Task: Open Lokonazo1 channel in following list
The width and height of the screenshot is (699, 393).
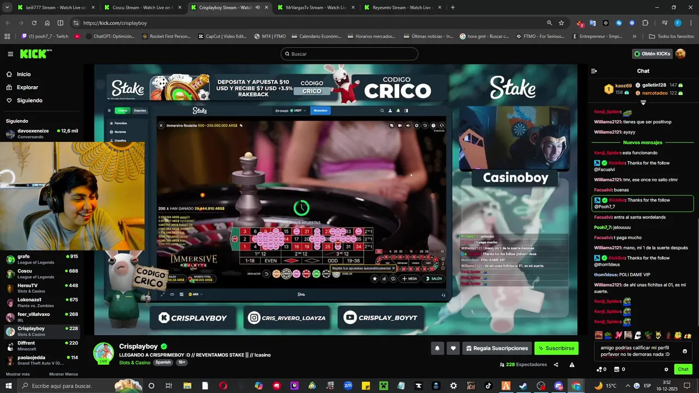Action: 42,302
